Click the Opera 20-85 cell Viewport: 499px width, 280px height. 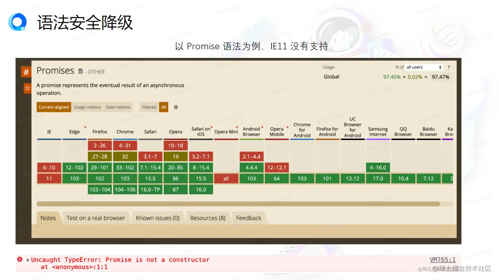(176, 168)
